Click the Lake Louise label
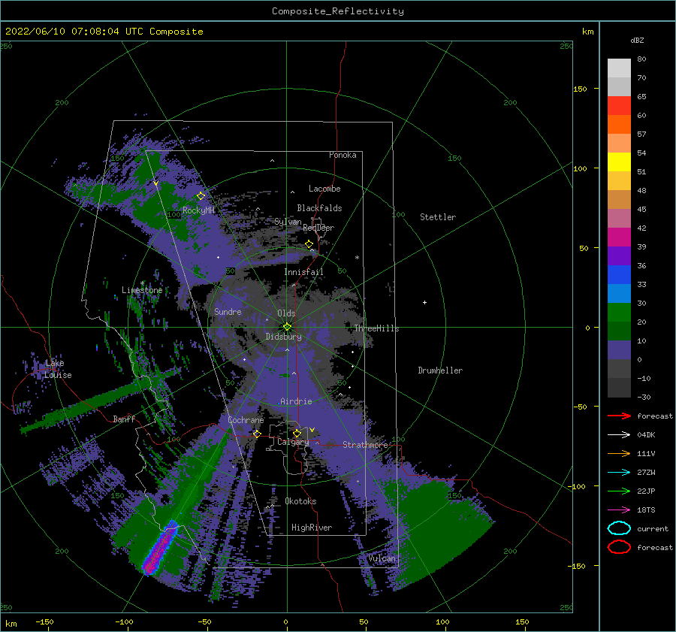 click(x=58, y=369)
